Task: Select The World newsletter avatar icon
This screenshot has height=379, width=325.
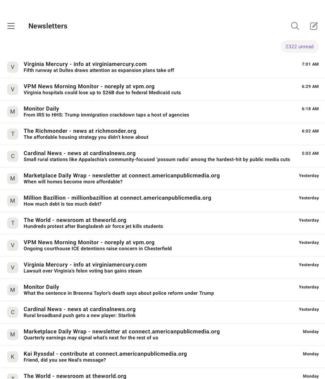Action: click(x=13, y=223)
